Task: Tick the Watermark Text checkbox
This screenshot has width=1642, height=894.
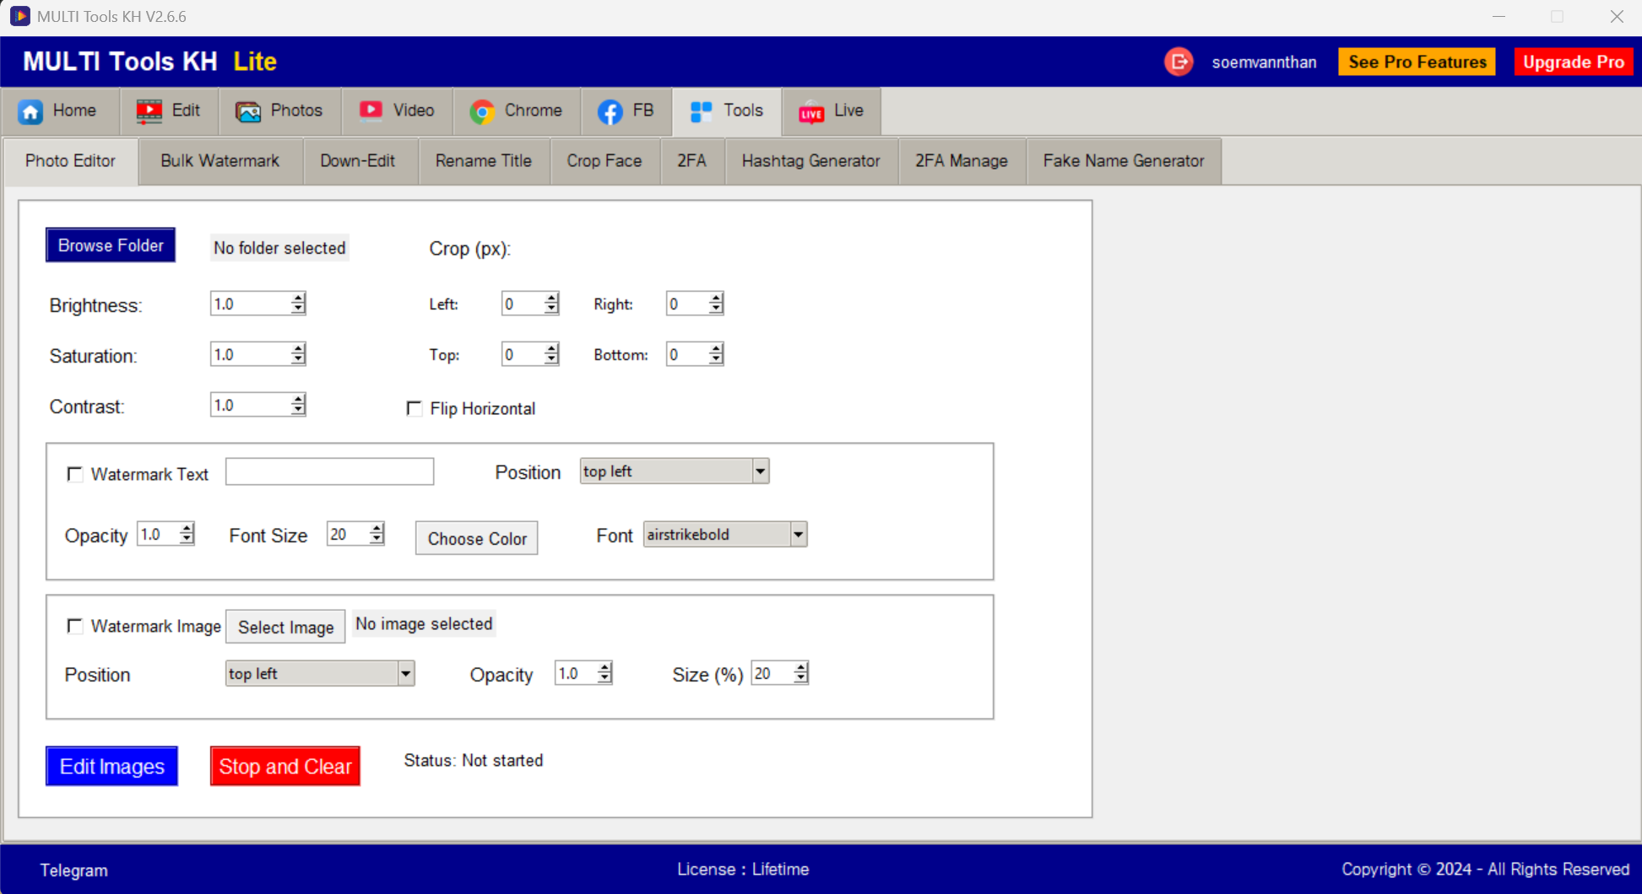Action: point(75,474)
